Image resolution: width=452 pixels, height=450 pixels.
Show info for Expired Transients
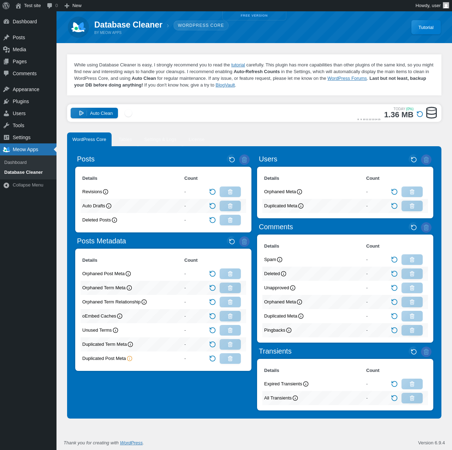(306, 384)
